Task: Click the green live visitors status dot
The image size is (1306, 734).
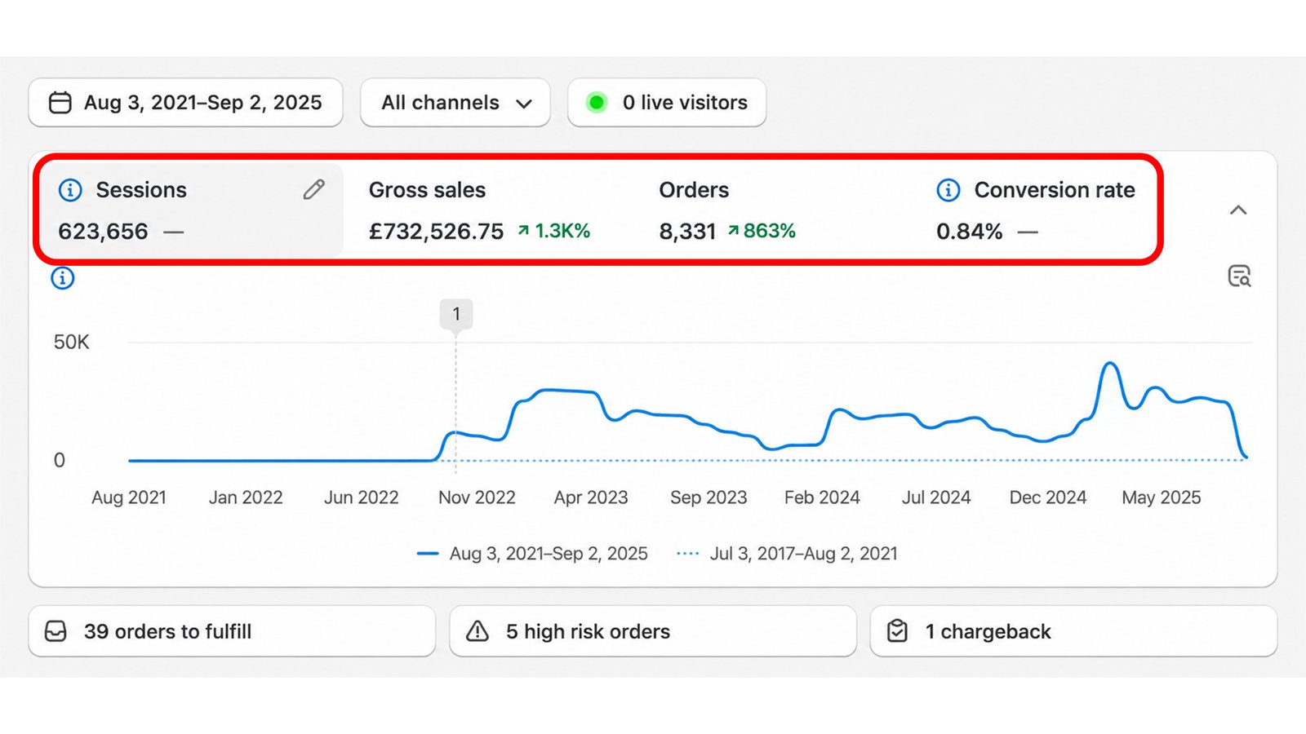Action: click(597, 103)
